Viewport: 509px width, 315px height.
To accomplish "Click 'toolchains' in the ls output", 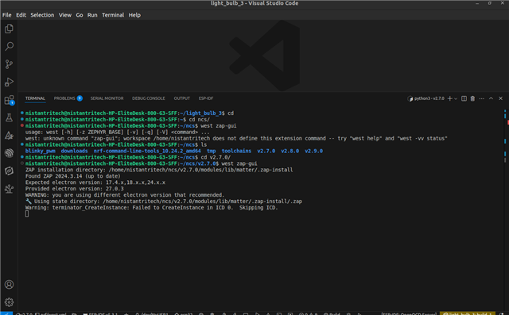I will (236, 151).
